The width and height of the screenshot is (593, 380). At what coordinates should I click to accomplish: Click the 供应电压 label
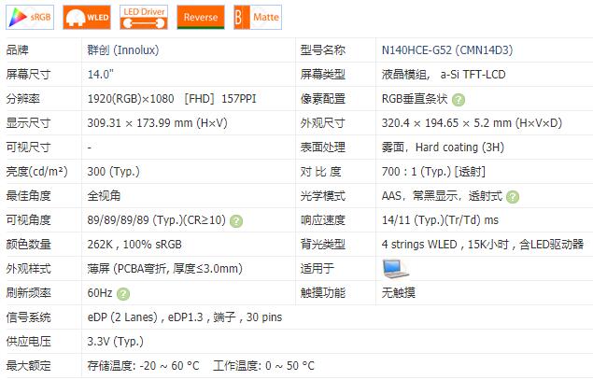[x=28, y=342]
